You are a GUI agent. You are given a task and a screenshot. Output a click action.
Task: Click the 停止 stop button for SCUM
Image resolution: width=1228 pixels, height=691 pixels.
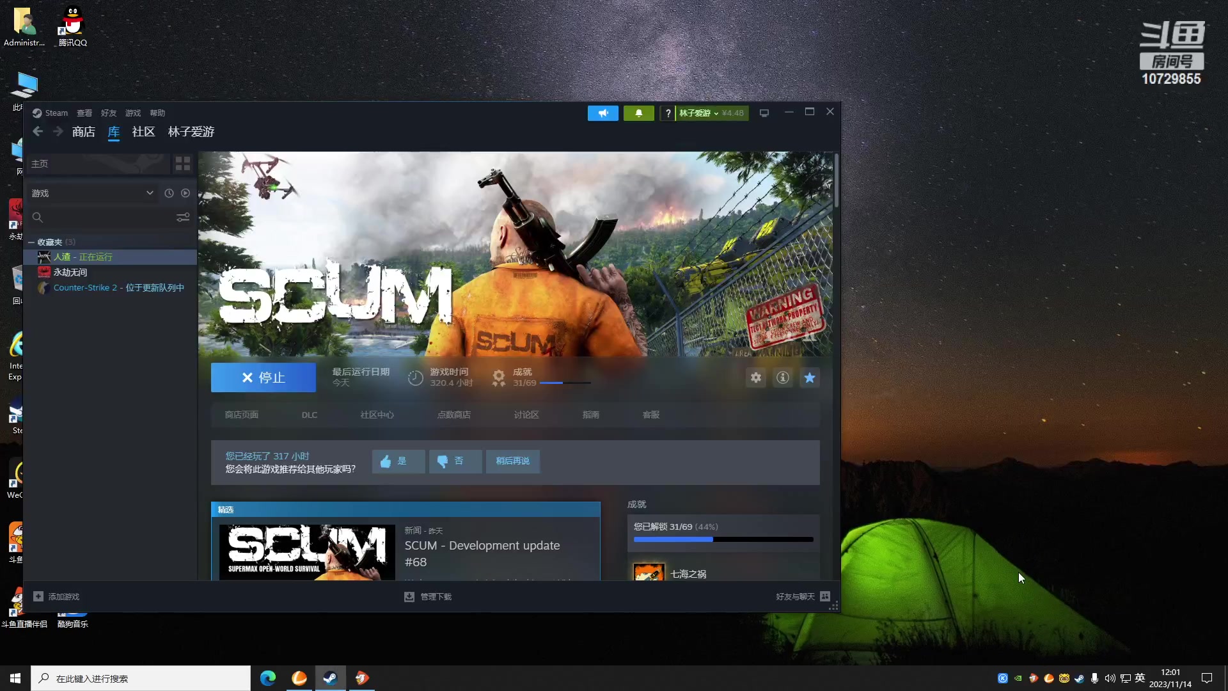(x=264, y=378)
